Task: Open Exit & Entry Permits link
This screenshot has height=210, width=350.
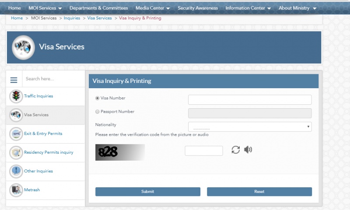Action: [x=43, y=134]
